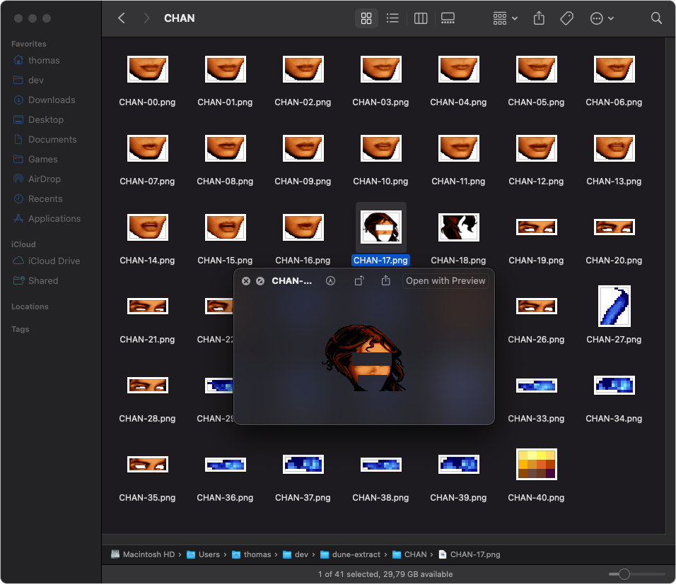This screenshot has height=584, width=676.
Task: Click the Rotate icon in Quick Look
Action: pyautogui.click(x=359, y=281)
